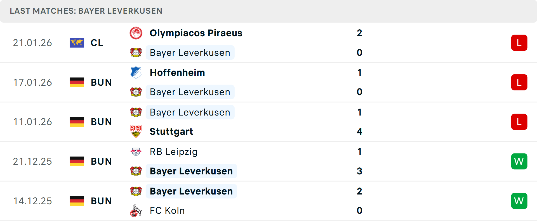Click the win badge for 21.12.25 match
The width and height of the screenshot is (537, 221).
[519, 161]
